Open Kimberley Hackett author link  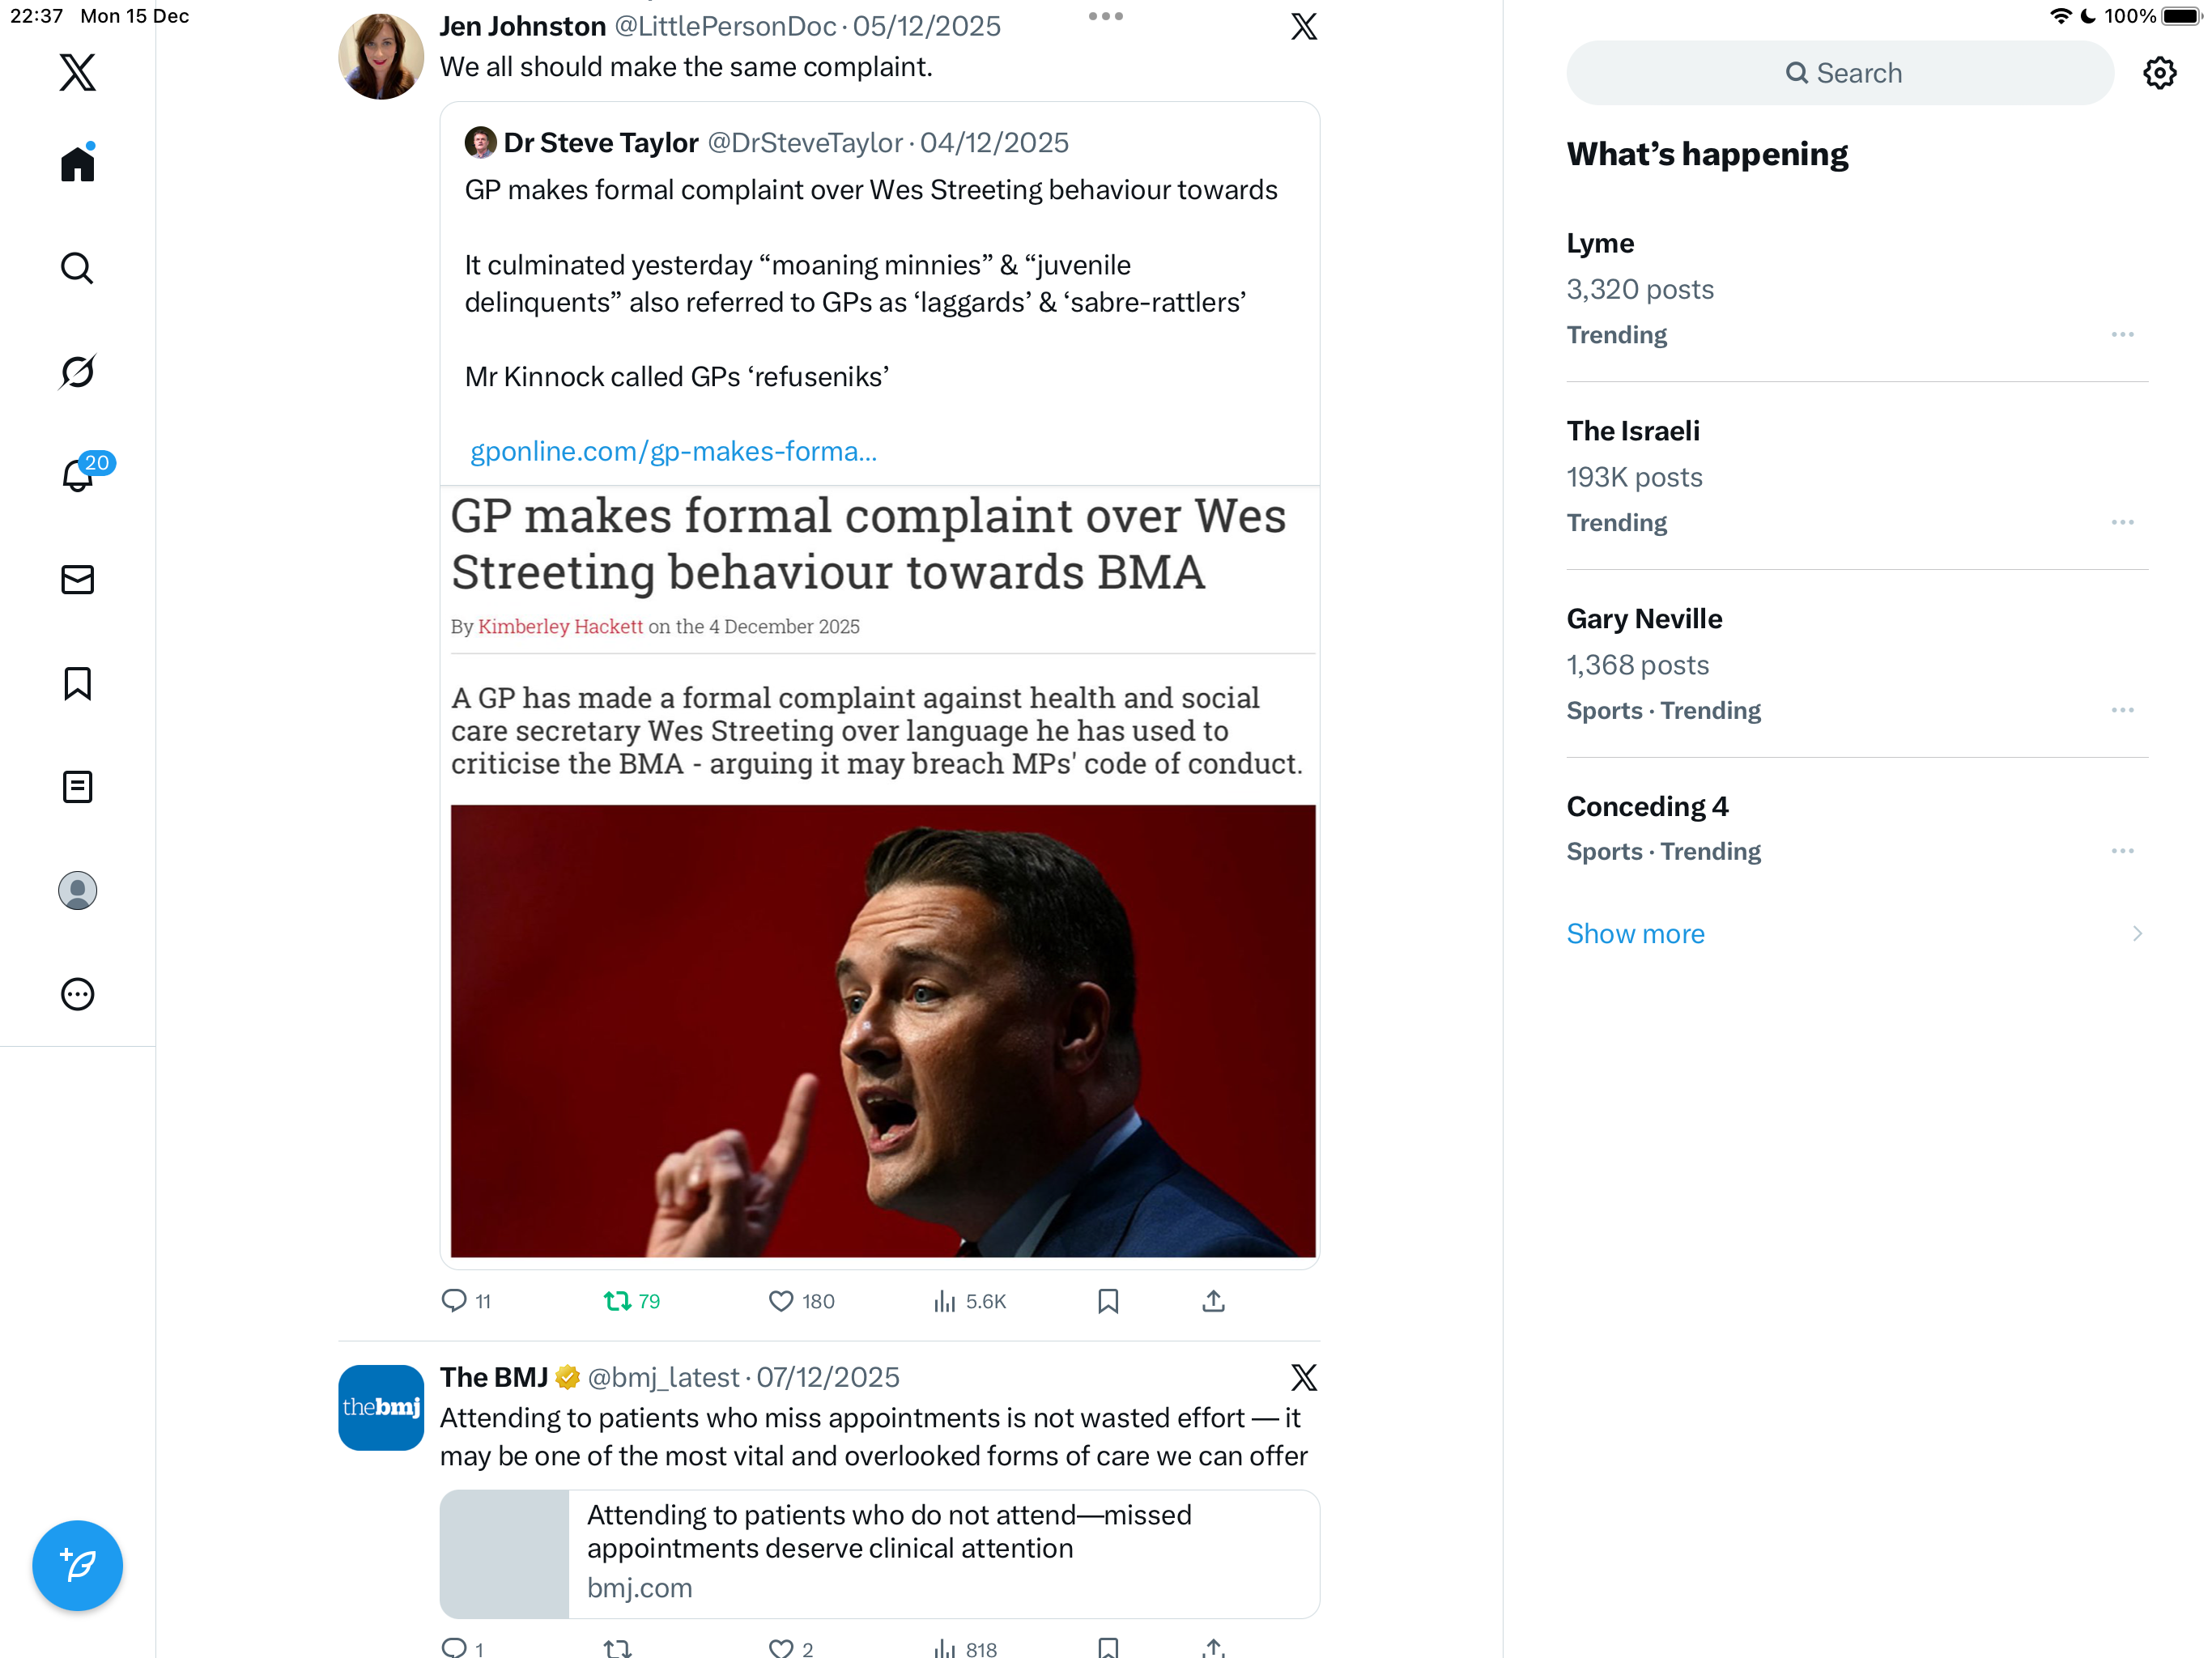(x=560, y=627)
